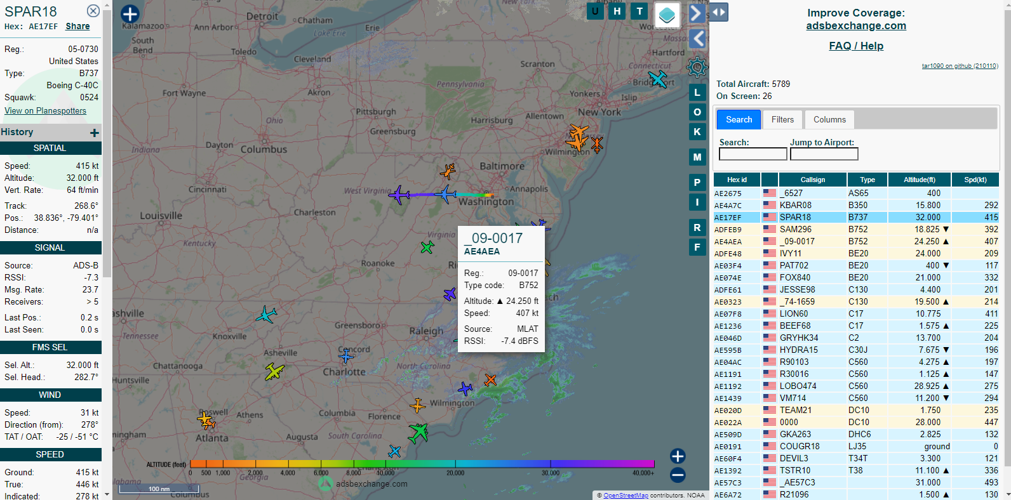Sort table by Type column

[867, 180]
